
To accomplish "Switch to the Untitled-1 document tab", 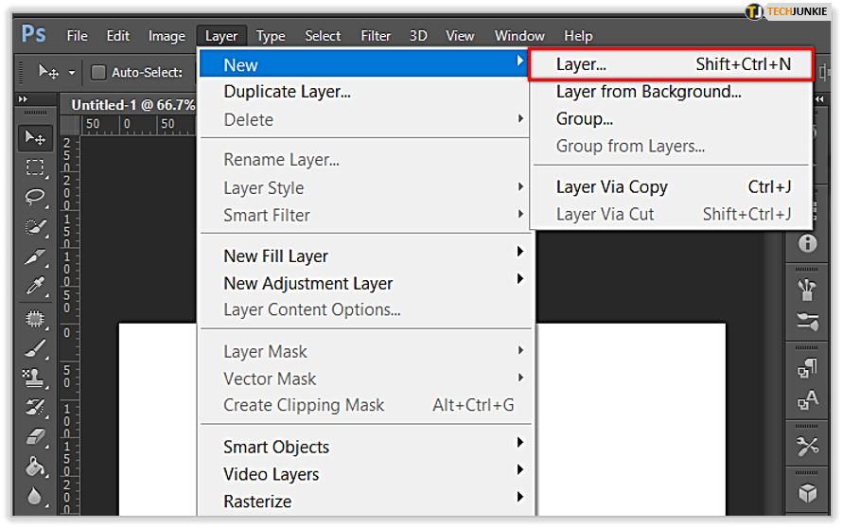I will 132,105.
